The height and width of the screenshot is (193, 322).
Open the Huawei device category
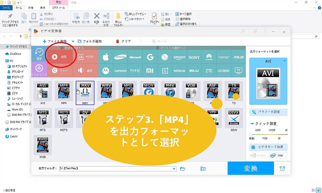pyautogui.click(x=209, y=57)
